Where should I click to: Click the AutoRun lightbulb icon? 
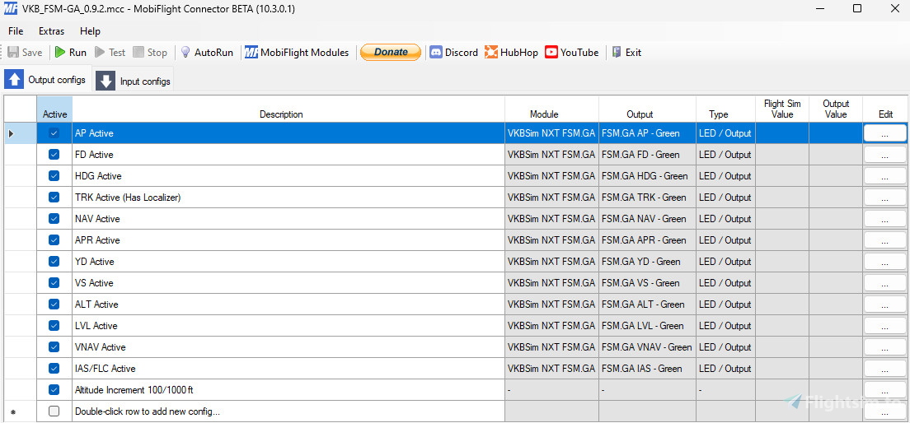click(x=185, y=52)
